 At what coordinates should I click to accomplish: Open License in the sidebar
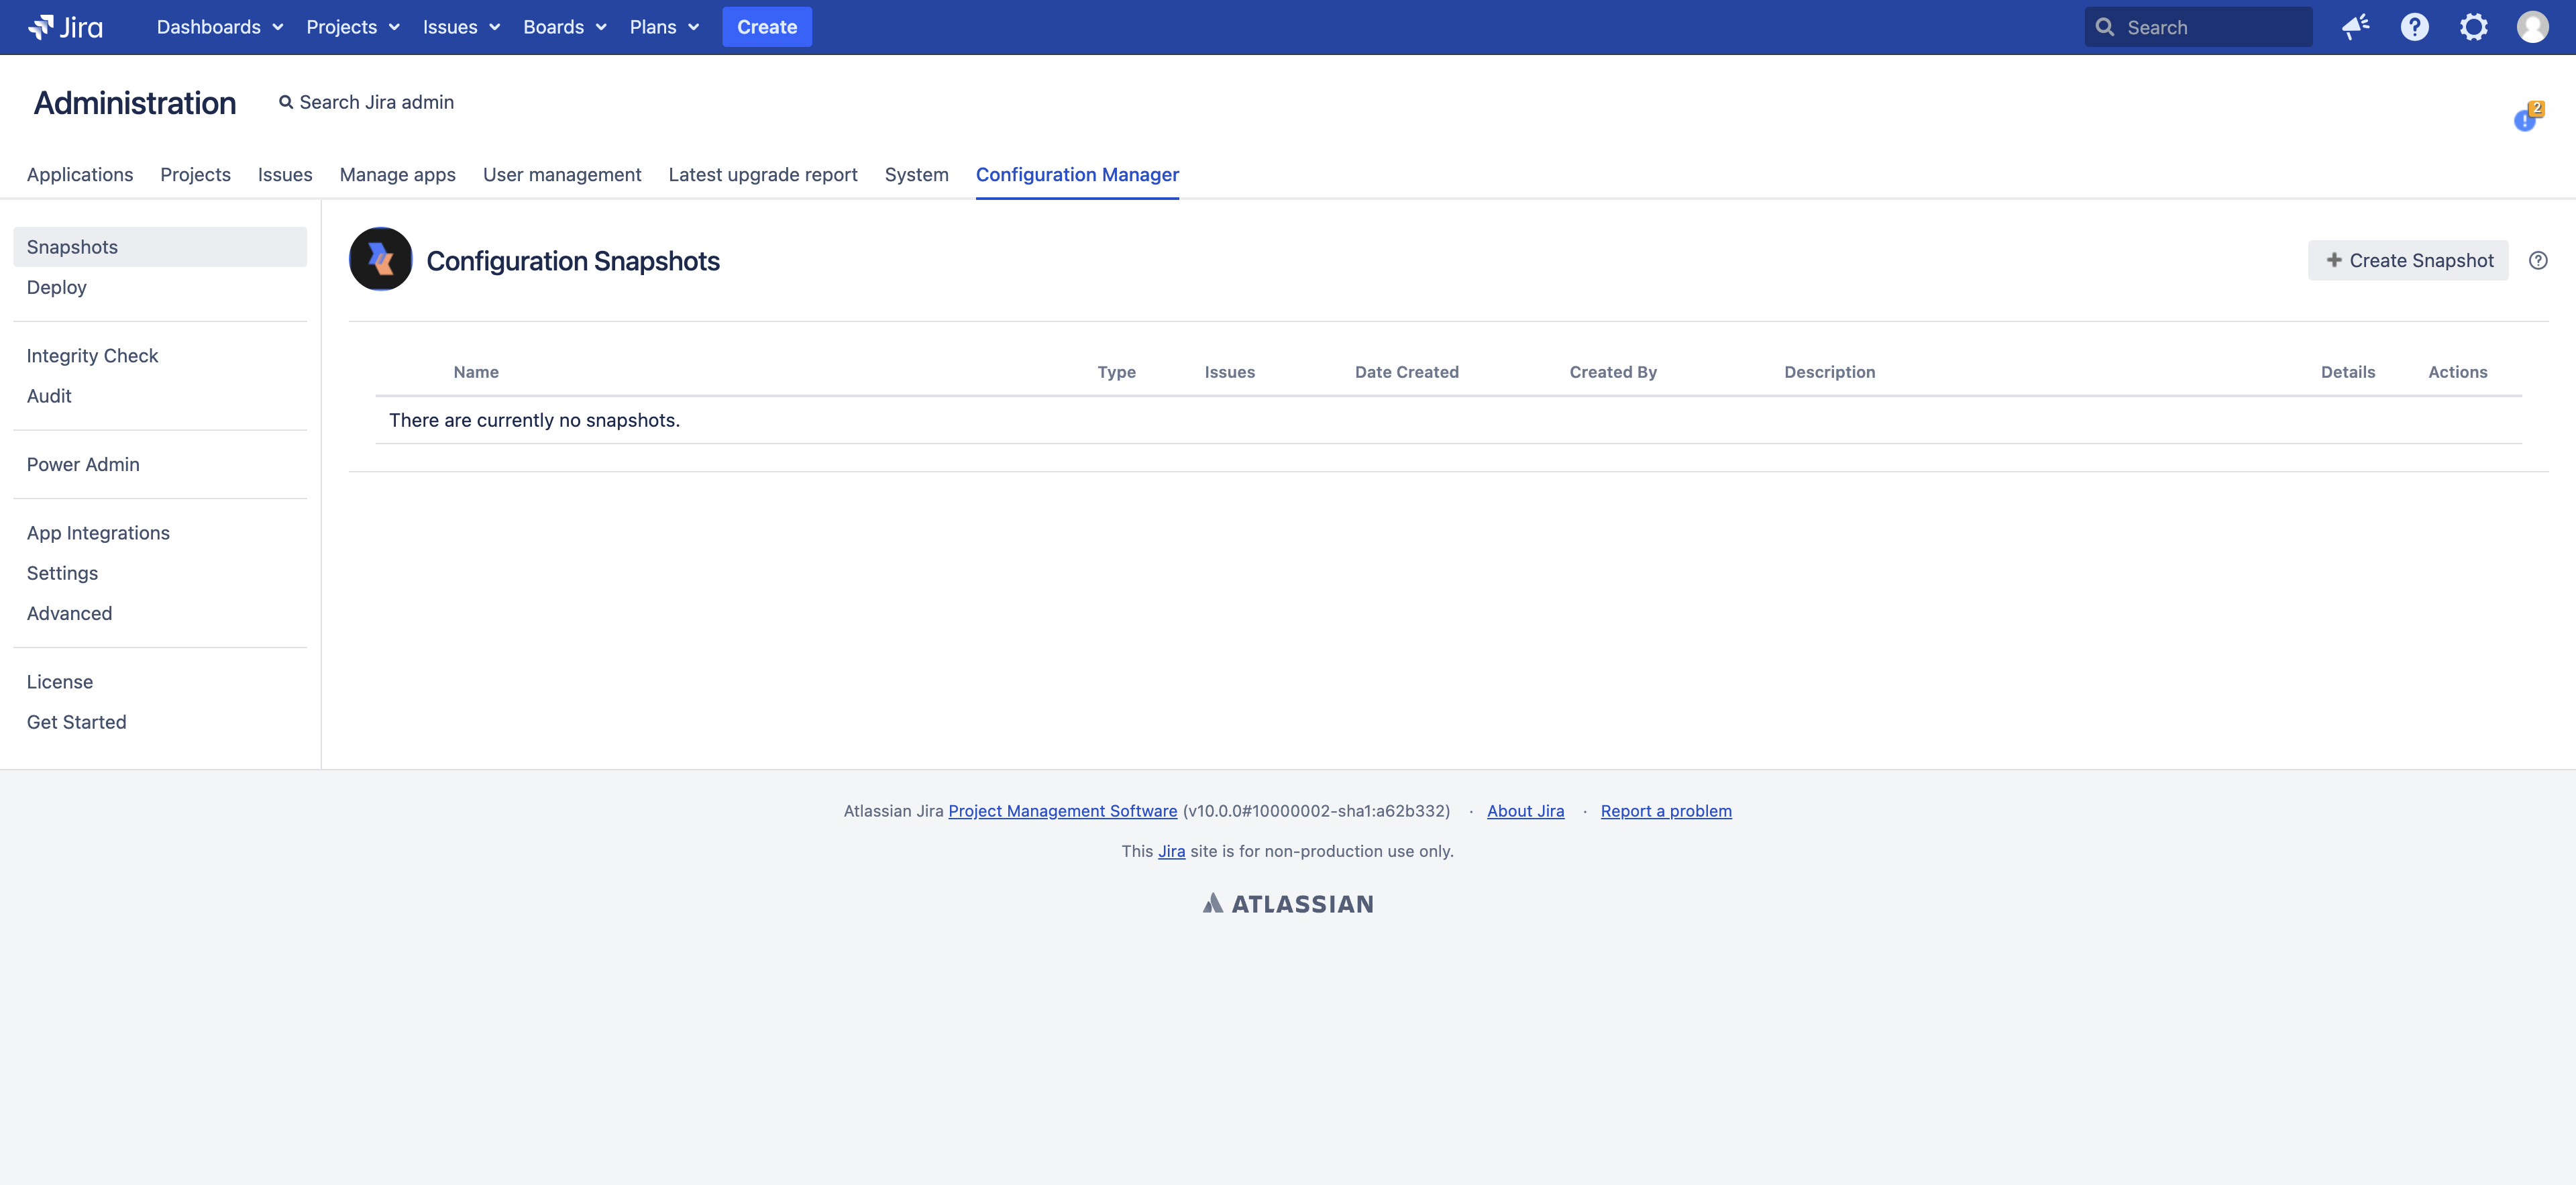click(x=160, y=683)
